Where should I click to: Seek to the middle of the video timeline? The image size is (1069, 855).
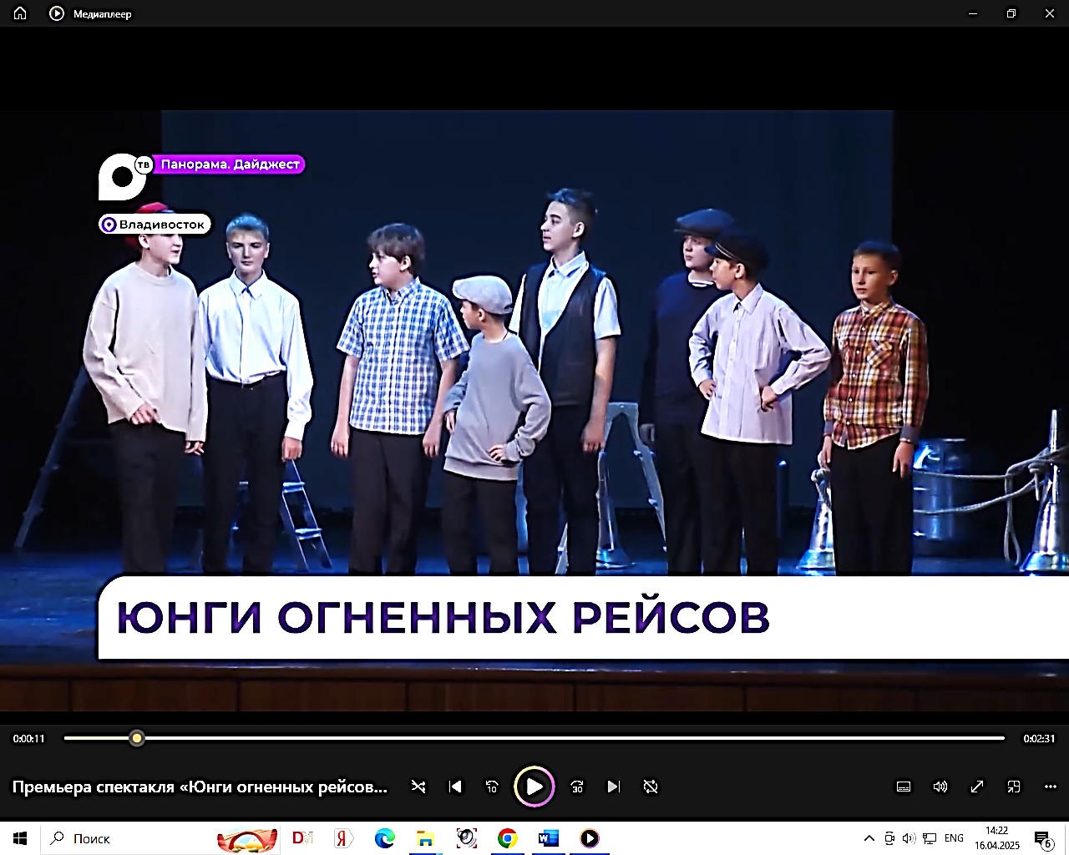[x=534, y=738]
